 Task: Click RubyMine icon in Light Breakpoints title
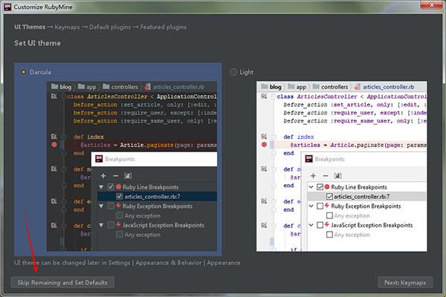[x=308, y=159]
